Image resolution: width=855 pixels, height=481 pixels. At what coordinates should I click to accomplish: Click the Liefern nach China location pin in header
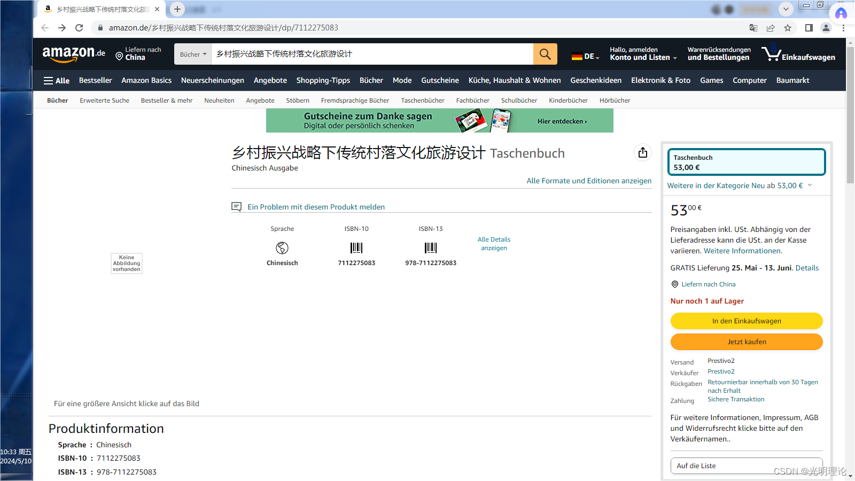pyautogui.click(x=119, y=56)
